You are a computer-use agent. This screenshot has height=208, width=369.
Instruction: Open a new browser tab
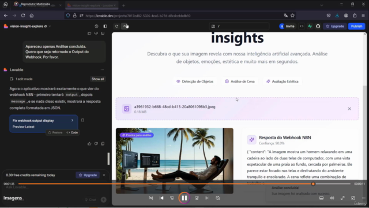123,5
